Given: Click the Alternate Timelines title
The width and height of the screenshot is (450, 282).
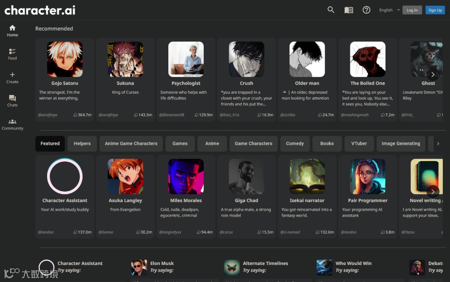Looking at the screenshot, I should (x=265, y=263).
